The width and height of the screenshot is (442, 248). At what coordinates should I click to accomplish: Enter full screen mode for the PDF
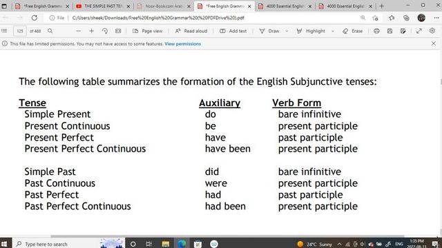coord(419,31)
